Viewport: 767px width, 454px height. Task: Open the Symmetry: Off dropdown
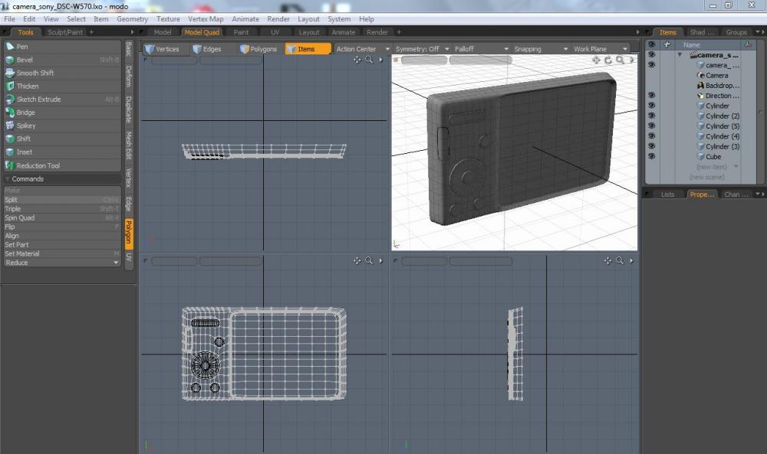[421, 49]
